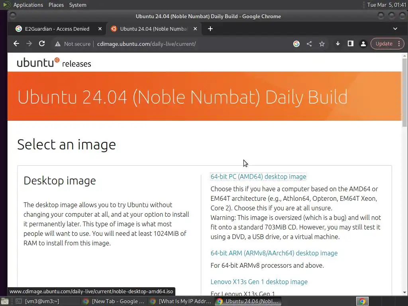
Task: Click the Update Chrome button
Action: click(x=384, y=44)
